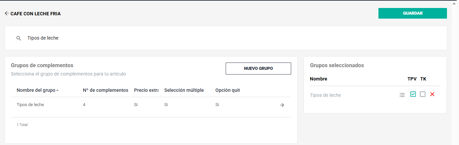Click Tipos de leche under Grupos seleccionados
The height and width of the screenshot is (145, 459).
325,95
